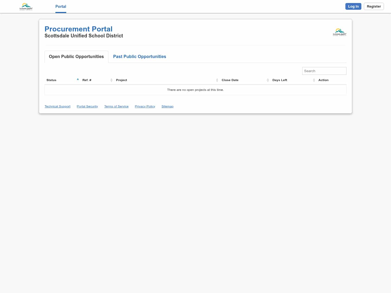Expand sorting options on Close Date header
Screen dimensions: 391x293
point(268,80)
